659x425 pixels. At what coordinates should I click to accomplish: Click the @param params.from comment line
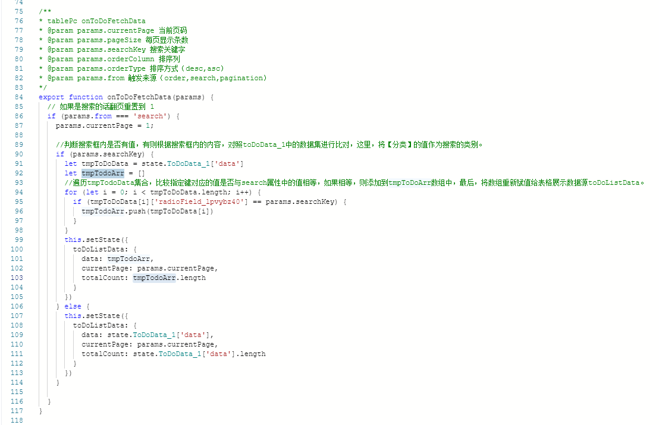pyautogui.click(x=153, y=78)
